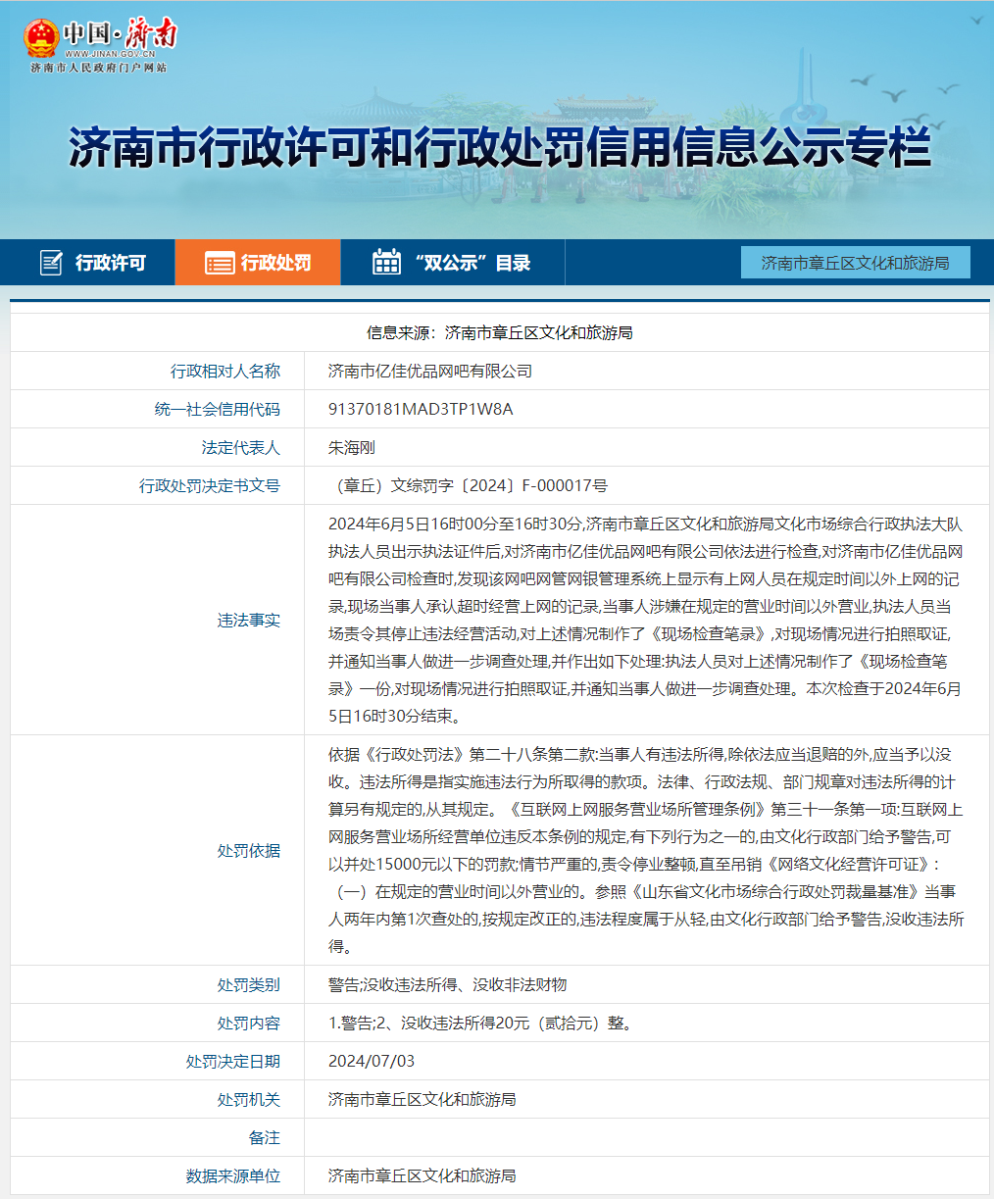Click the 信息来源 header line
Image resolution: width=994 pixels, height=1199 pixels.
pyautogui.click(x=499, y=333)
